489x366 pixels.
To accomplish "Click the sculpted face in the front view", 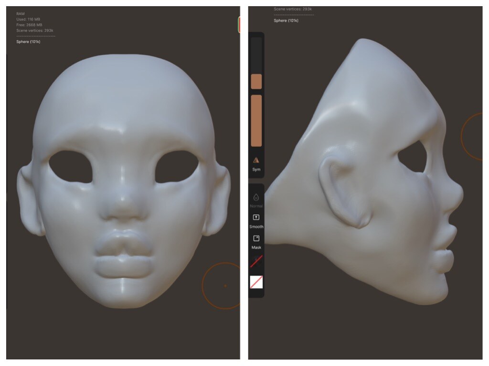I will point(124,181).
